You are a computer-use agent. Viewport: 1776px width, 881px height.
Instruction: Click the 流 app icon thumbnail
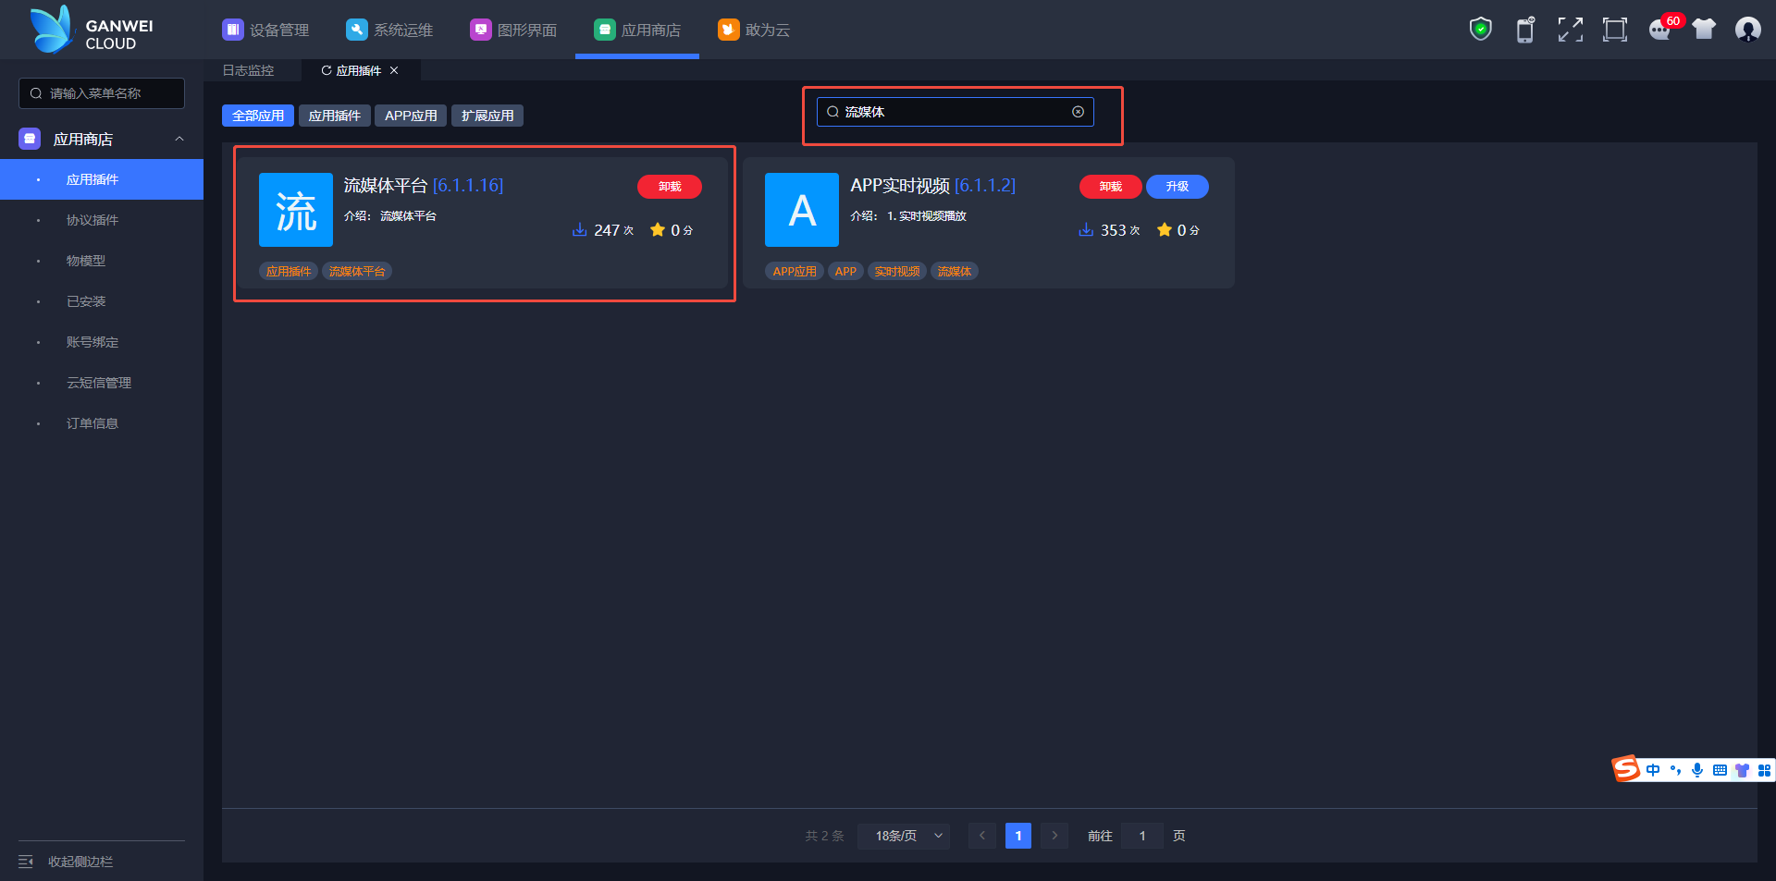296,210
